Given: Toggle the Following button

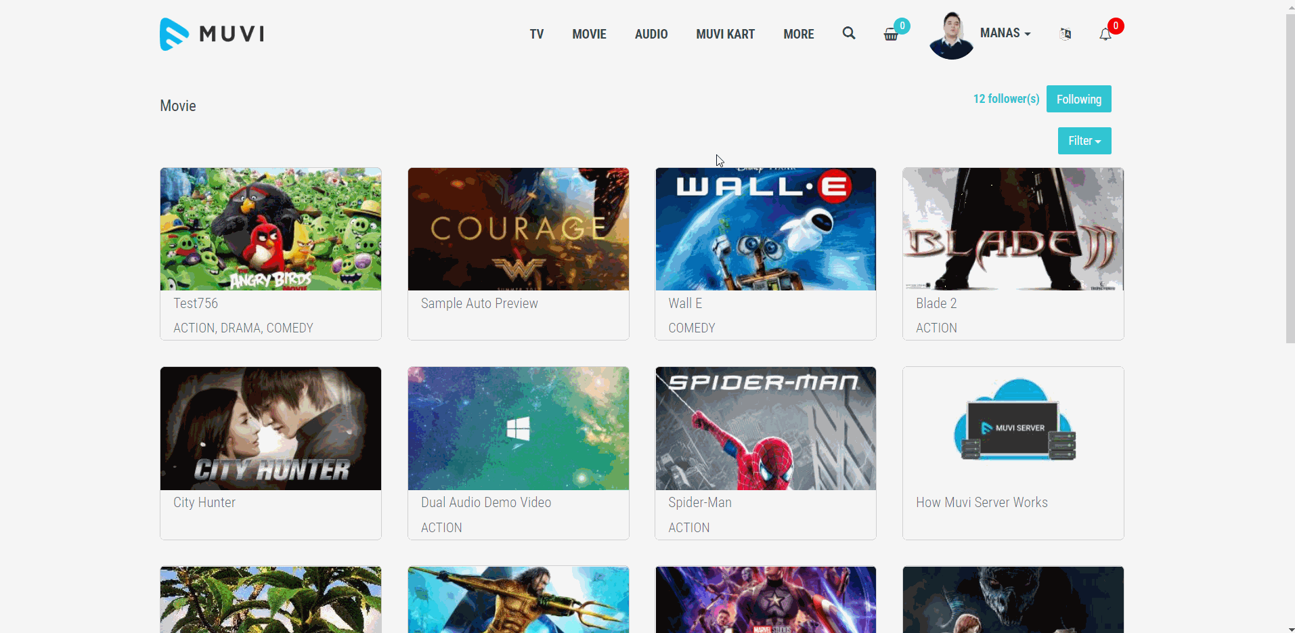Looking at the screenshot, I should point(1078,100).
